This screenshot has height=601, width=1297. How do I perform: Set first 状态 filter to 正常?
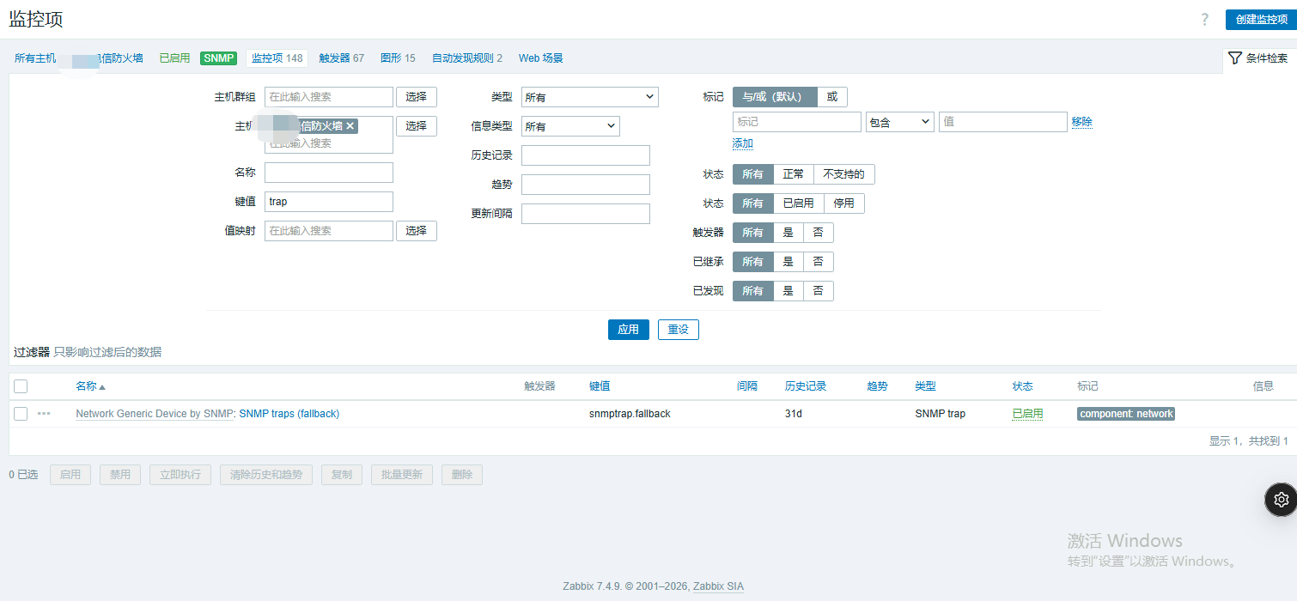point(794,174)
